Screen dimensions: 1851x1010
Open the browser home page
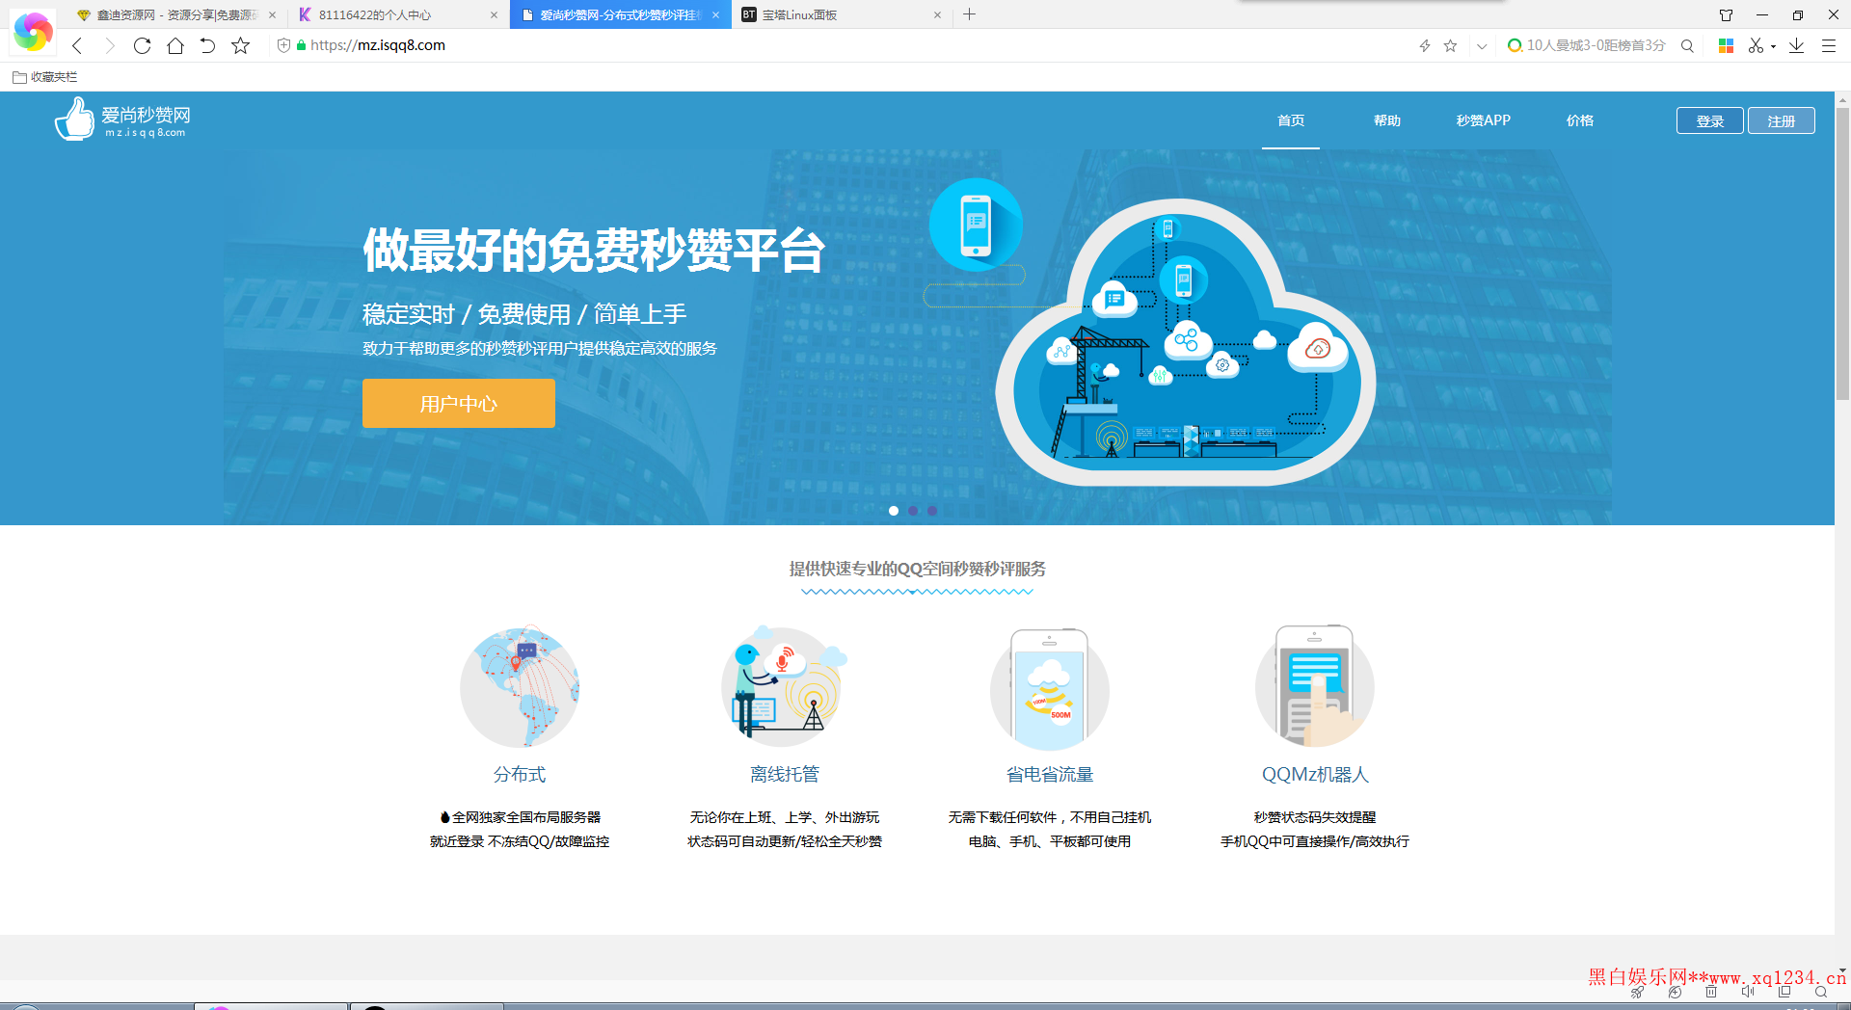[x=174, y=45]
